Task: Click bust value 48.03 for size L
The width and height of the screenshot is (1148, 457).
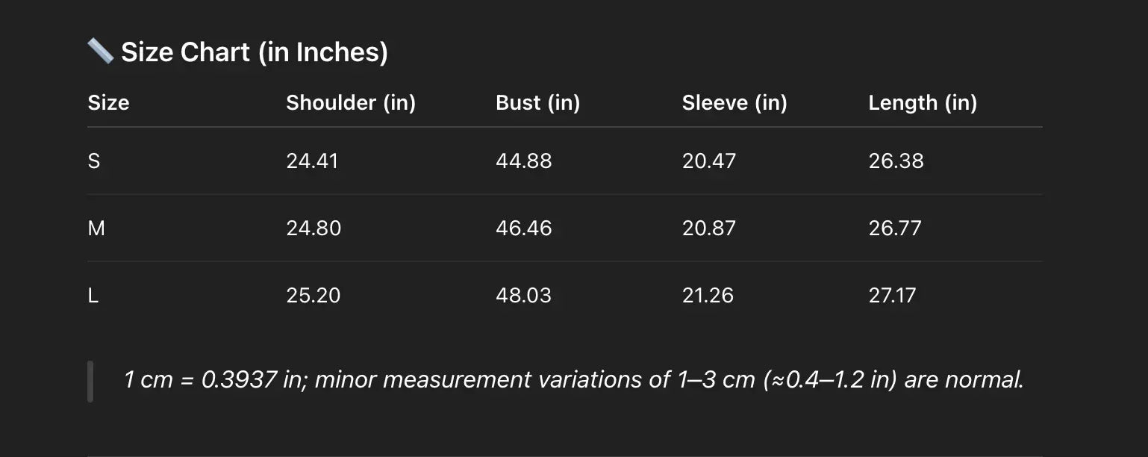Action: point(523,295)
